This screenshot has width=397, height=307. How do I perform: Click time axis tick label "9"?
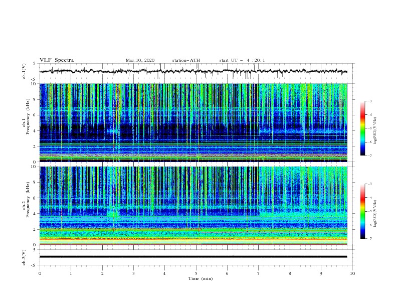tap(321, 273)
